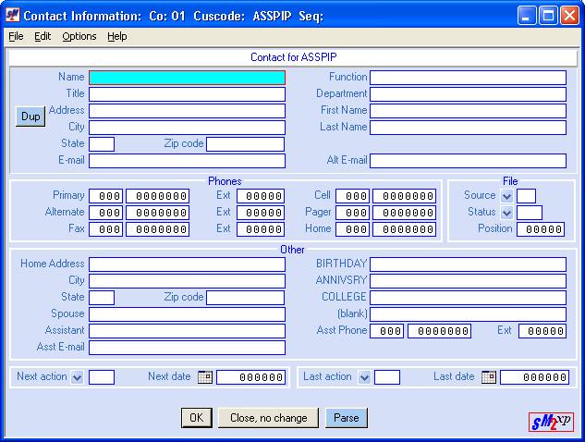Click the Asst Phone Ext field
The width and height of the screenshot is (585, 442).
[542, 331]
